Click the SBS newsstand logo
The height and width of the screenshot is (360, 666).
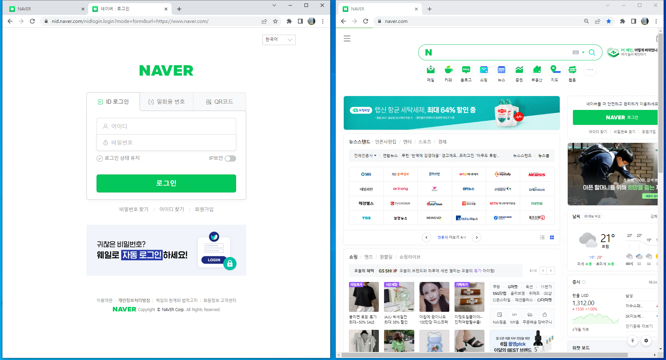[x=366, y=174]
